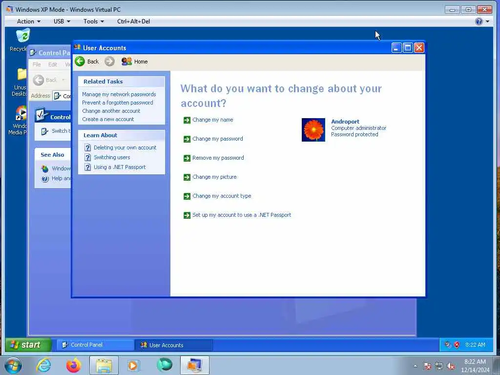Viewport: 500px width, 375px height.
Task: Open the Windows Media Player desktop shortcut
Action: [x=21, y=114]
